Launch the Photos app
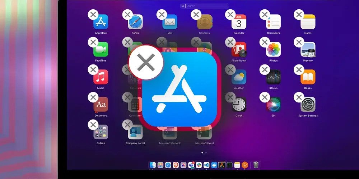 (273, 49)
